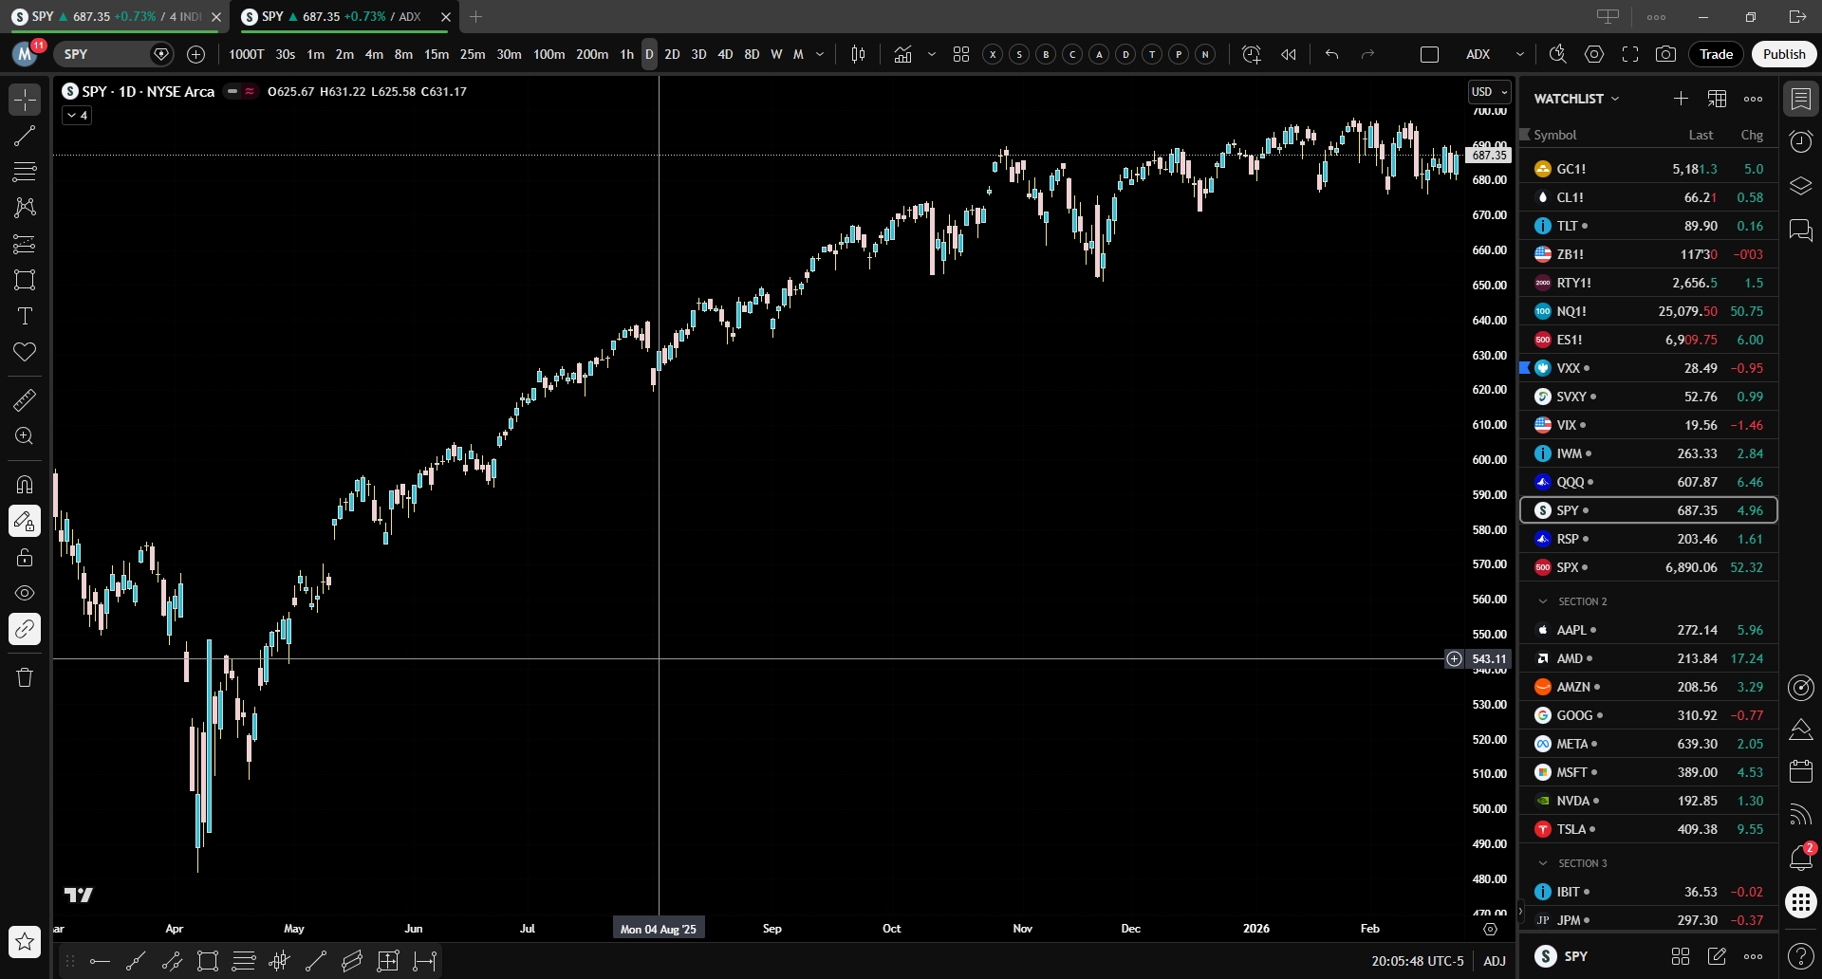1822x979 pixels.
Task: Collapse SECTION 2 in the watchlist
Action: pyautogui.click(x=1543, y=601)
